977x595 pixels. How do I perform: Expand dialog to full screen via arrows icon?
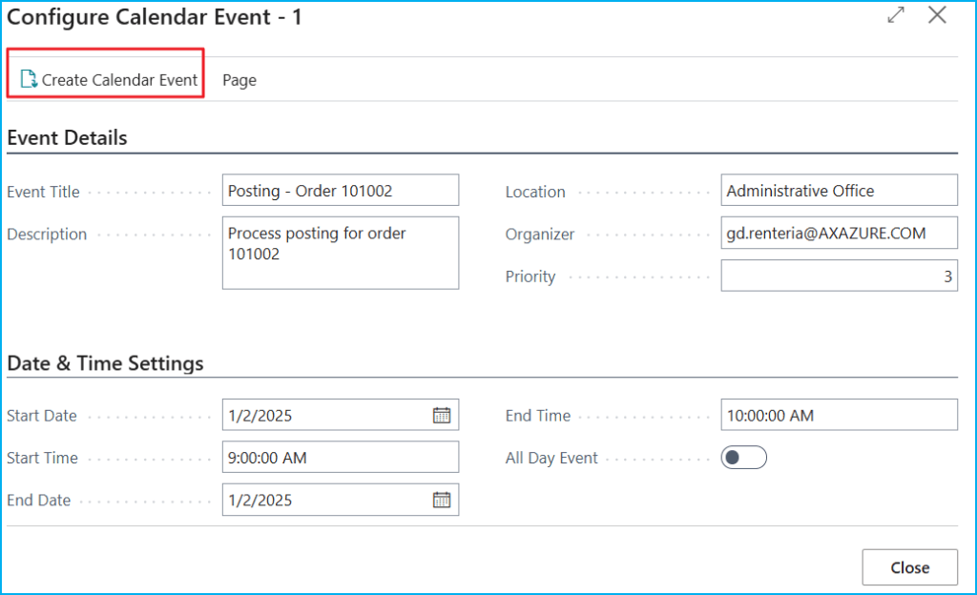[x=896, y=15]
